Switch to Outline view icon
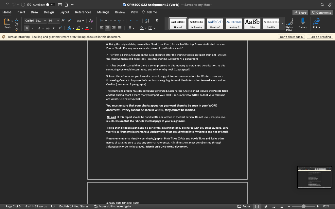The image size is (335, 209). coord(274,206)
